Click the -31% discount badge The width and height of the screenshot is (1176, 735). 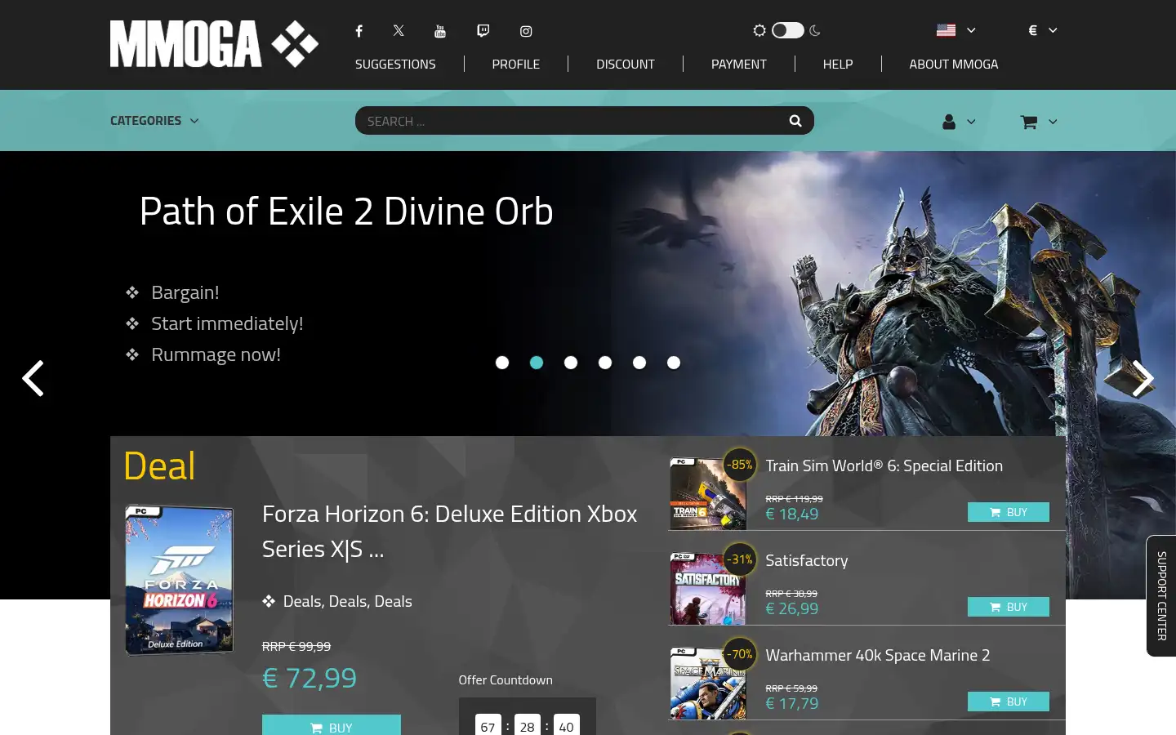[740, 559]
